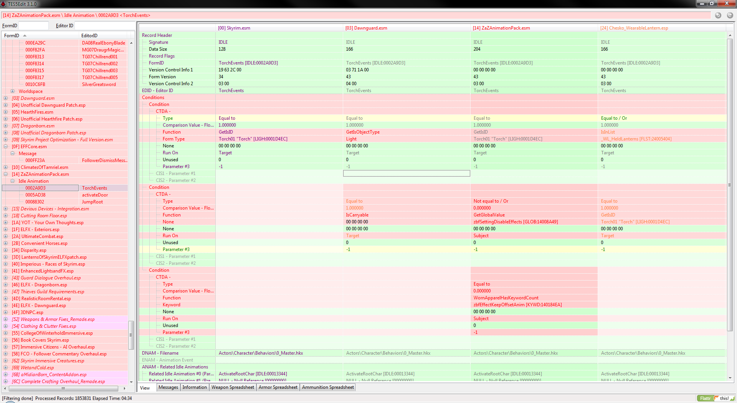The image size is (737, 403).
Task: Expand the Worldspace tree node
Action: click(13, 91)
